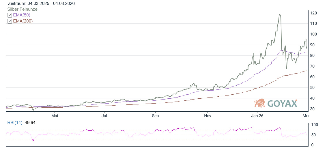Click the silver price peak near 120
The width and height of the screenshot is (329, 148).
(279, 14)
